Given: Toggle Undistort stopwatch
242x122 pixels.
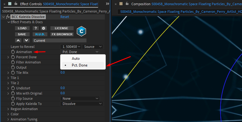Looking at the screenshot, I should [13, 88].
